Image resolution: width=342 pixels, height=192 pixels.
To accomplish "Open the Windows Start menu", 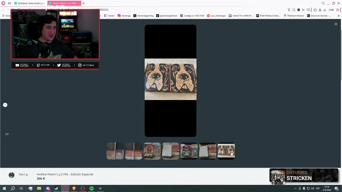I will [4, 189].
